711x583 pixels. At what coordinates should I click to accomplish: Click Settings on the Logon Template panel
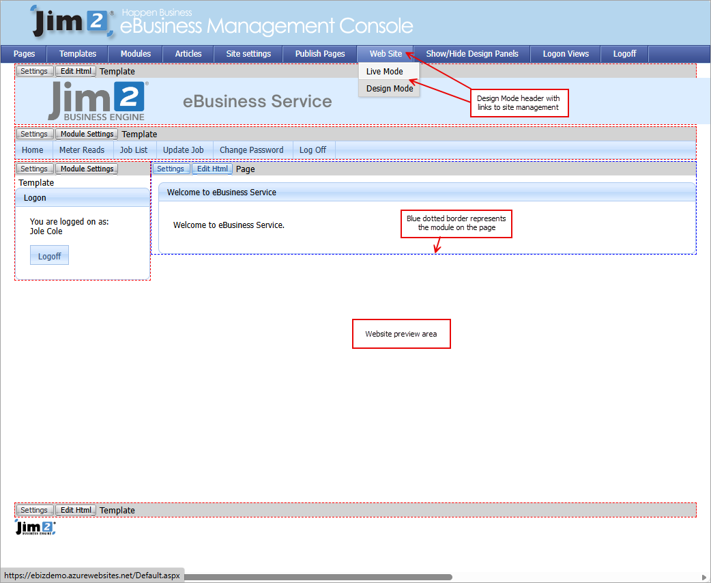pyautogui.click(x=34, y=169)
